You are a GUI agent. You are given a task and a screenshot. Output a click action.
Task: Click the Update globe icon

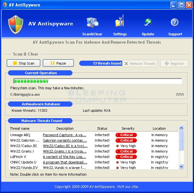tap(148, 22)
